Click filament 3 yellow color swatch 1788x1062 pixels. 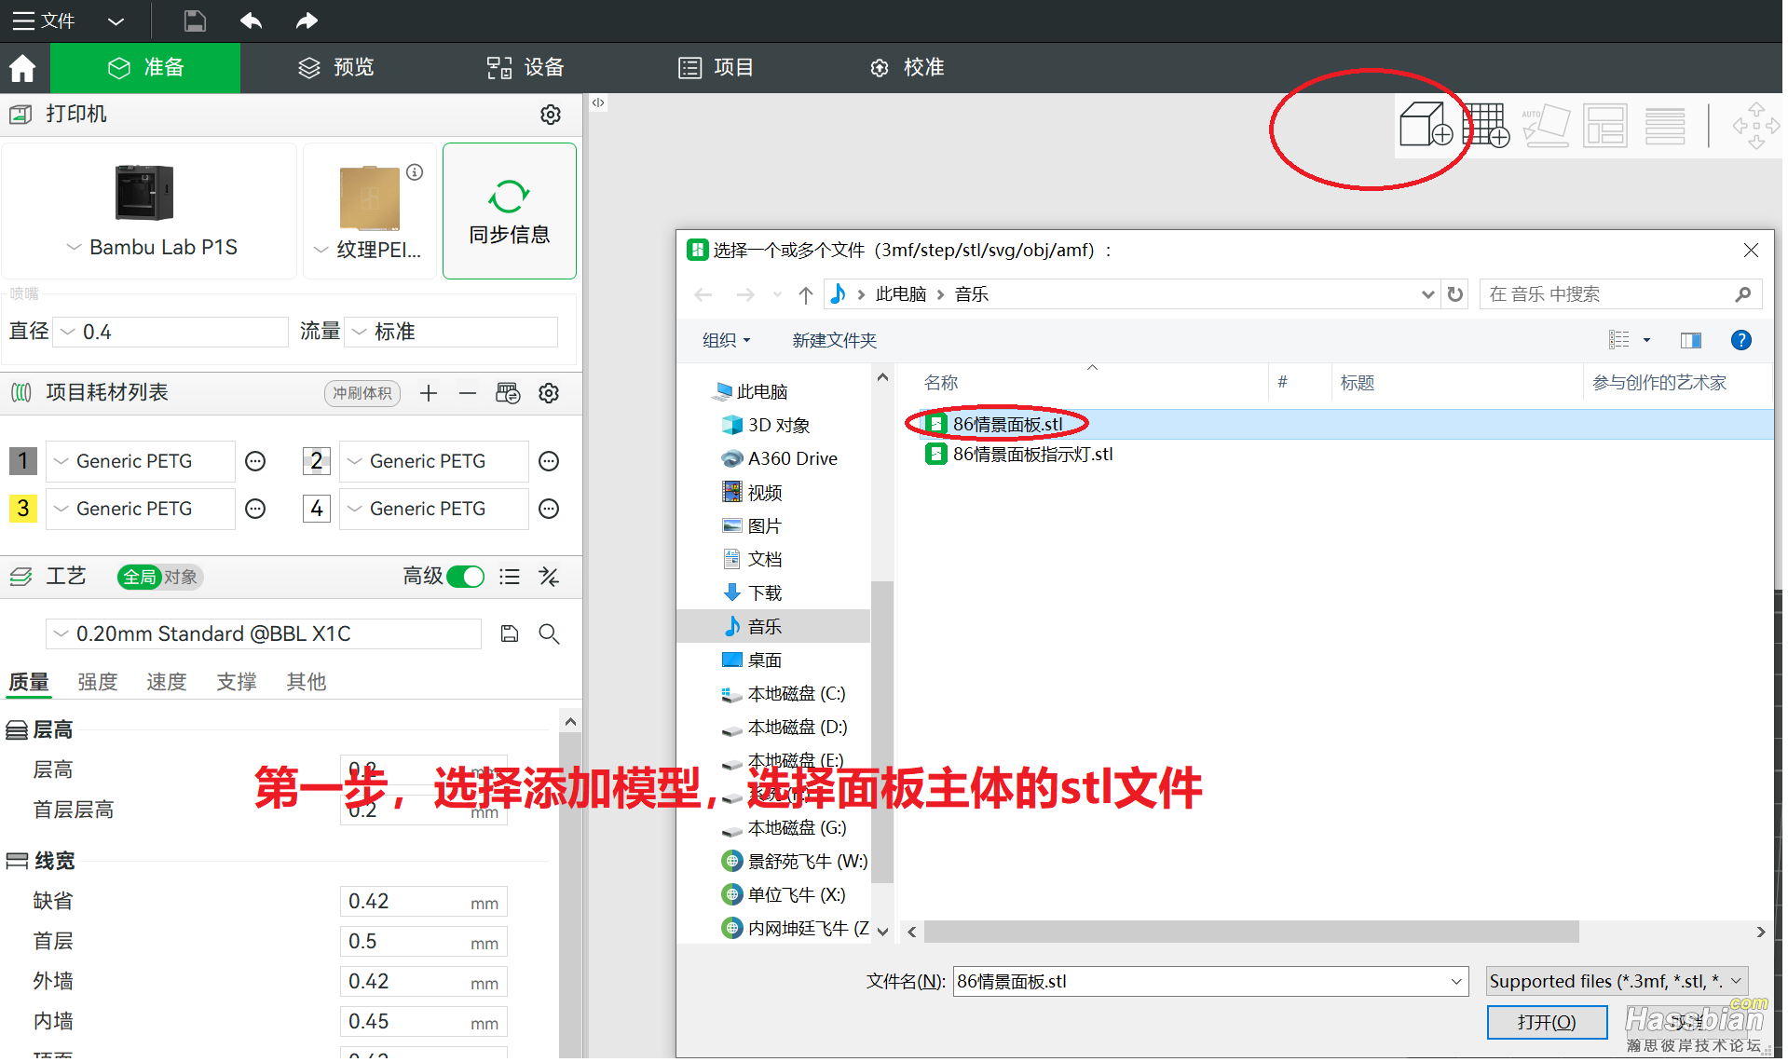(x=22, y=509)
